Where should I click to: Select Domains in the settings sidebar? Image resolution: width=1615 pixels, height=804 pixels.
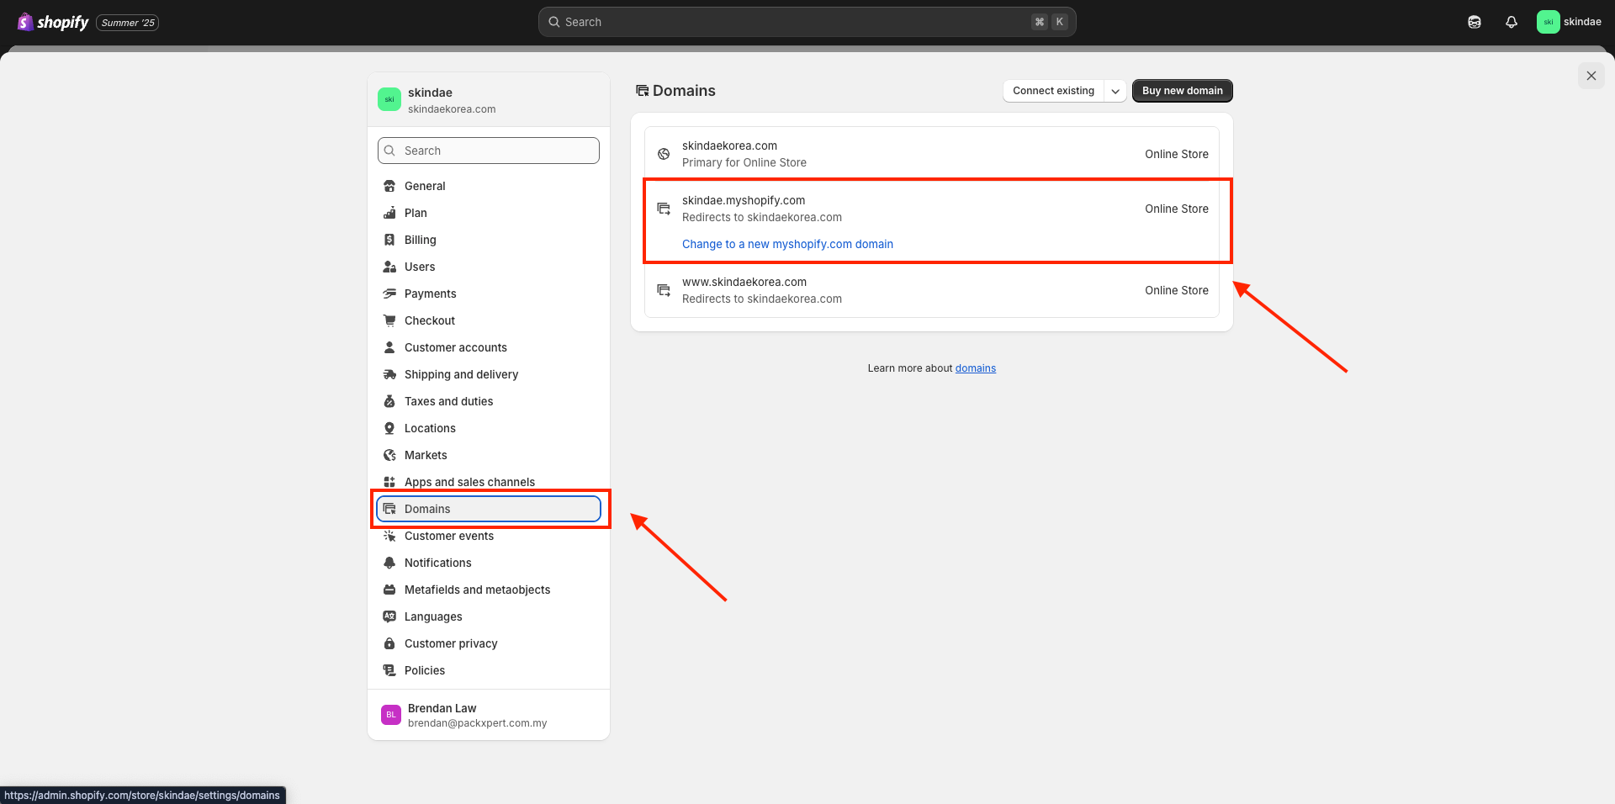click(x=489, y=509)
